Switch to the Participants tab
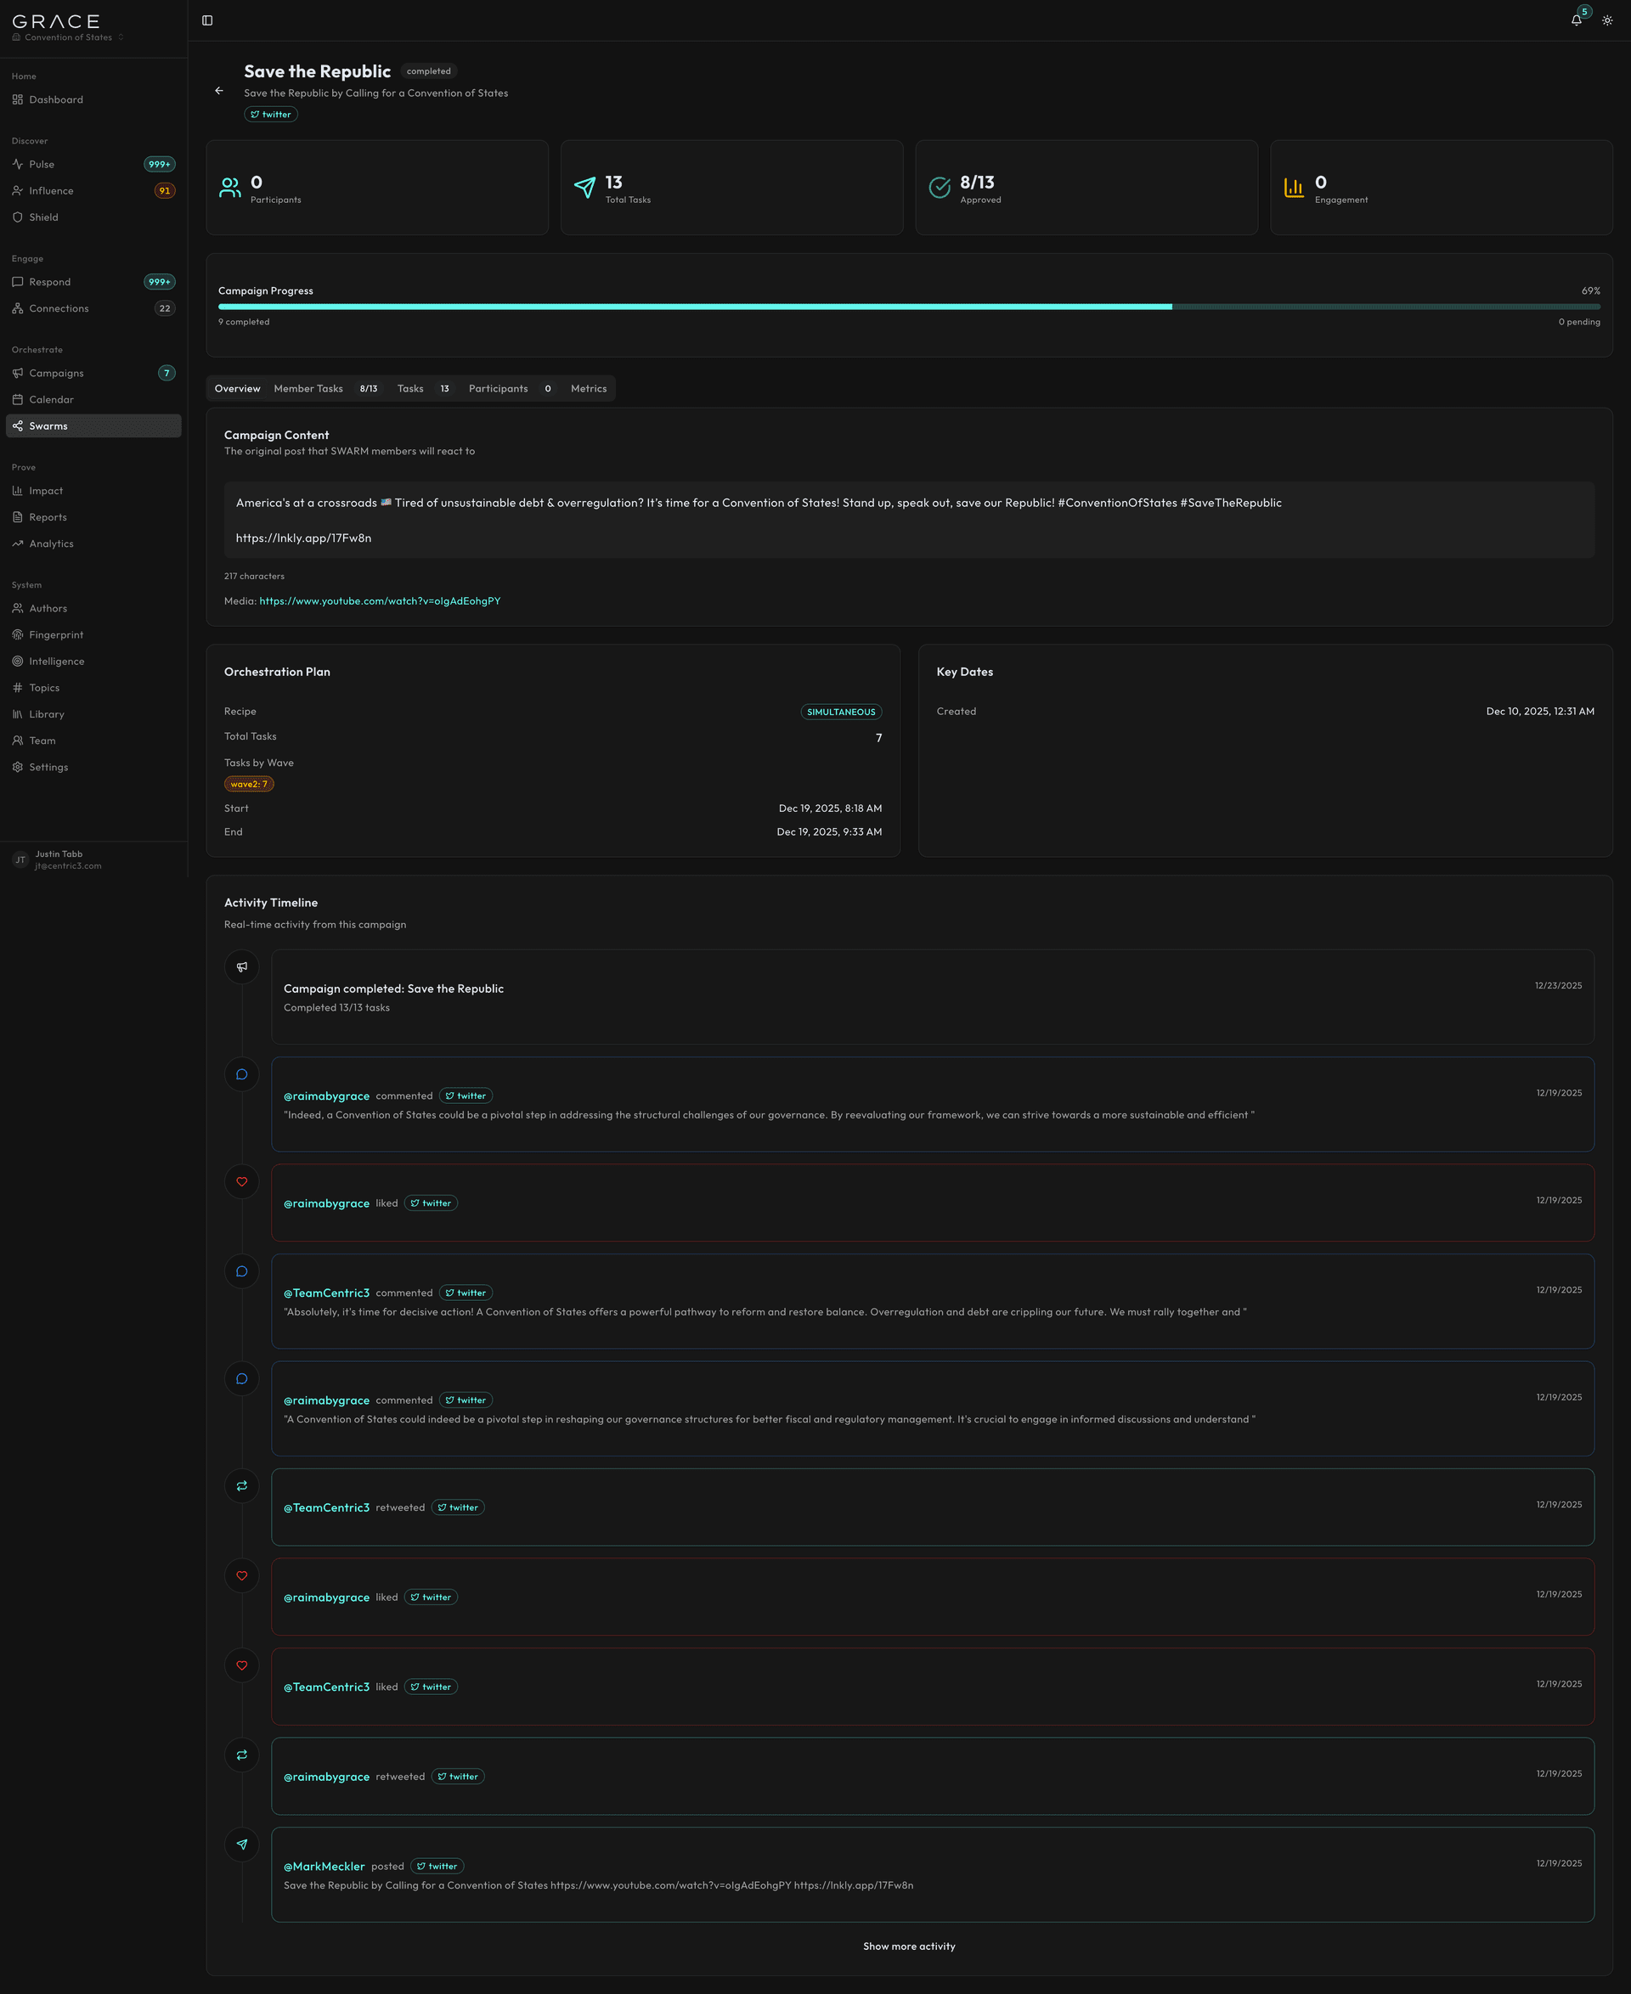 498,388
